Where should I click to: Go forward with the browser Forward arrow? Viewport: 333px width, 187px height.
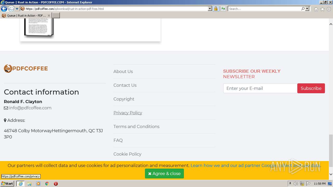[x=11, y=9]
